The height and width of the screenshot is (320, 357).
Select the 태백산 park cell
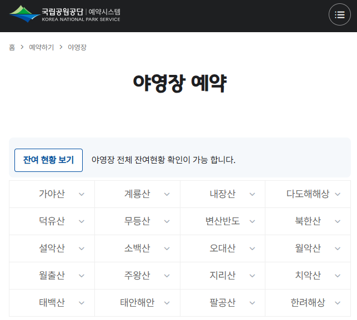click(52, 303)
